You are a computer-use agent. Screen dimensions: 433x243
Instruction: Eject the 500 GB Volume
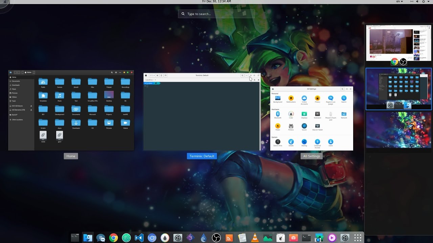pyautogui.click(x=31, y=106)
